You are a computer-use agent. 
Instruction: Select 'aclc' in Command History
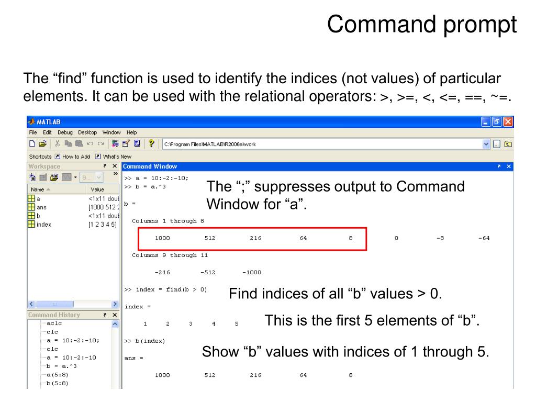click(x=54, y=323)
